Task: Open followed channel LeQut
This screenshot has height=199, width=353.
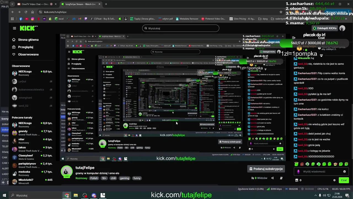Action: 32,82
